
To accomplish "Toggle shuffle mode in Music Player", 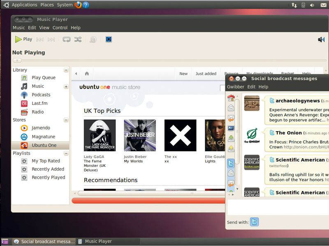I will (78, 39).
